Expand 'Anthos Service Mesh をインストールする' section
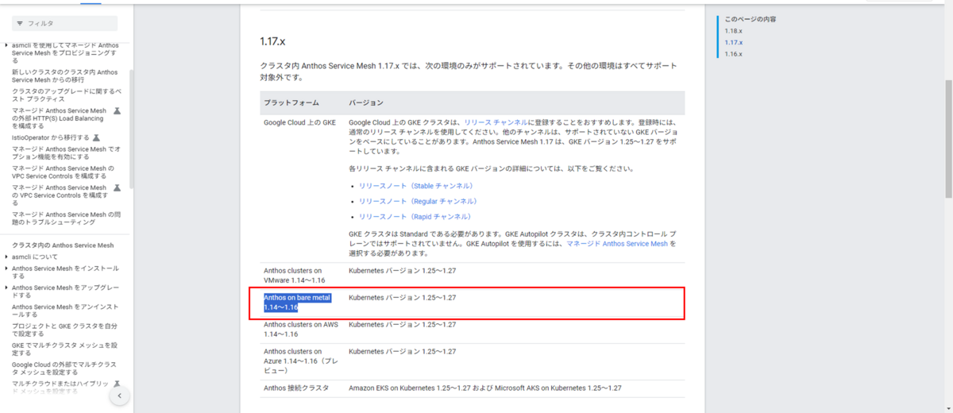This screenshot has height=413, width=953. 6,268
